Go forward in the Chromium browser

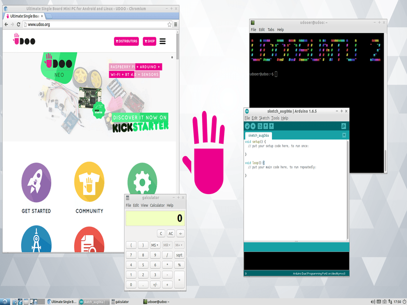coord(12,24)
